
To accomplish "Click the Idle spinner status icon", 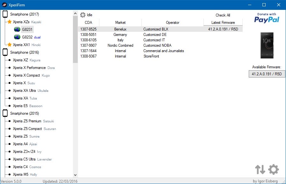I will pyautogui.click(x=82, y=15).
